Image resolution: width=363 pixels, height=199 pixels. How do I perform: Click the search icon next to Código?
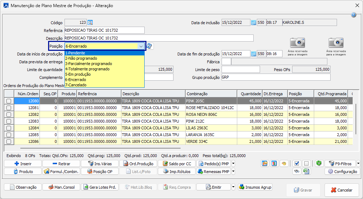pos(90,22)
